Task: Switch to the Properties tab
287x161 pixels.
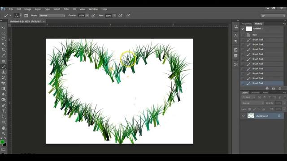Action: pyautogui.click(x=247, y=24)
